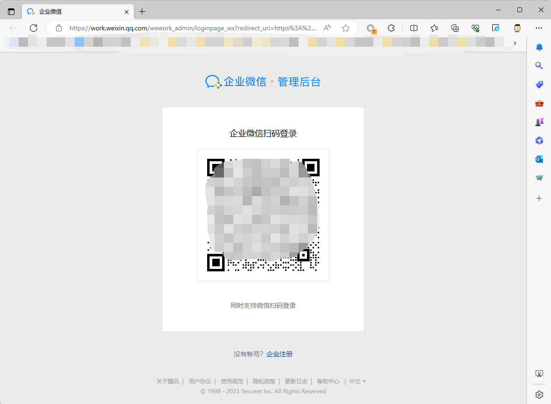The width and height of the screenshot is (551, 404).
Task: Open the profile avatar menu
Action: pos(517,28)
